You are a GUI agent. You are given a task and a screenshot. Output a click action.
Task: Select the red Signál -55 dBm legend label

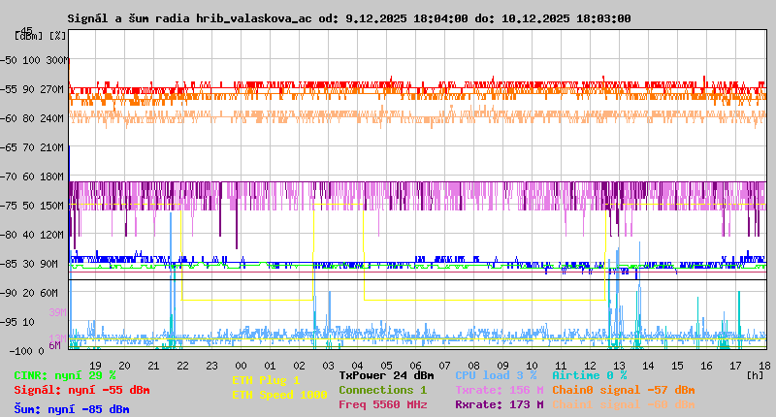click(x=81, y=390)
